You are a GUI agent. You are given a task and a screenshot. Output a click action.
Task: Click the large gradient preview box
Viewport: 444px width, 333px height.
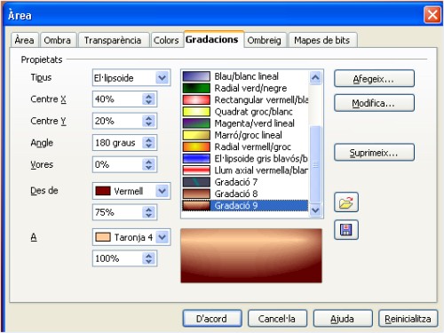(251, 256)
